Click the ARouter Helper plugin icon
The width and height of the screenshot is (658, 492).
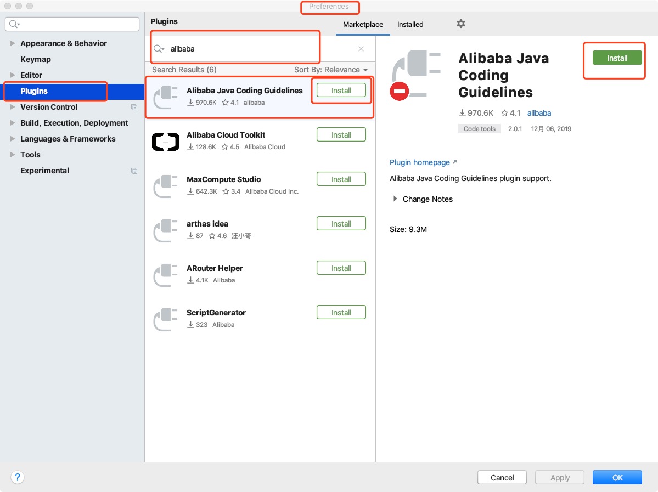pos(165,275)
